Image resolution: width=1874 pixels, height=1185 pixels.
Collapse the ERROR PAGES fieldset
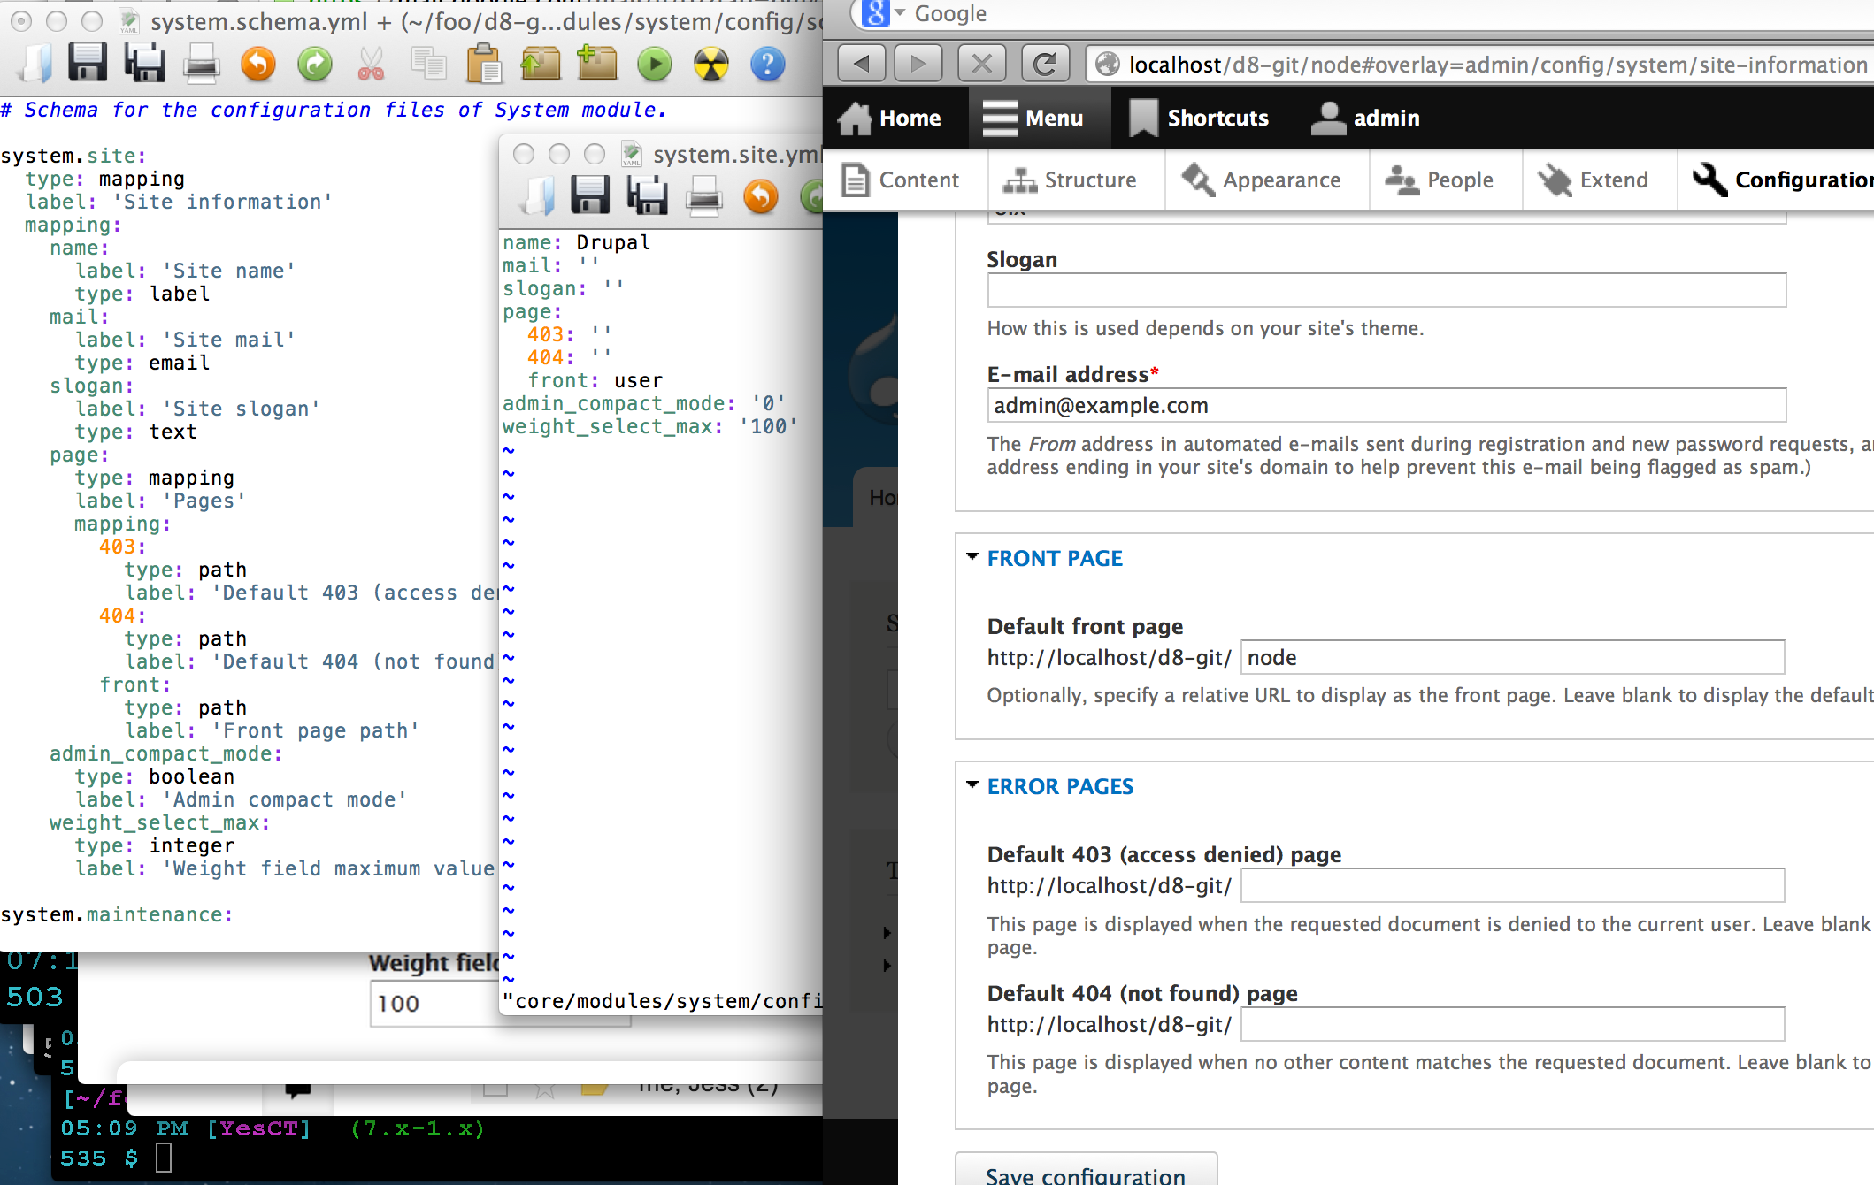pyautogui.click(x=1060, y=786)
